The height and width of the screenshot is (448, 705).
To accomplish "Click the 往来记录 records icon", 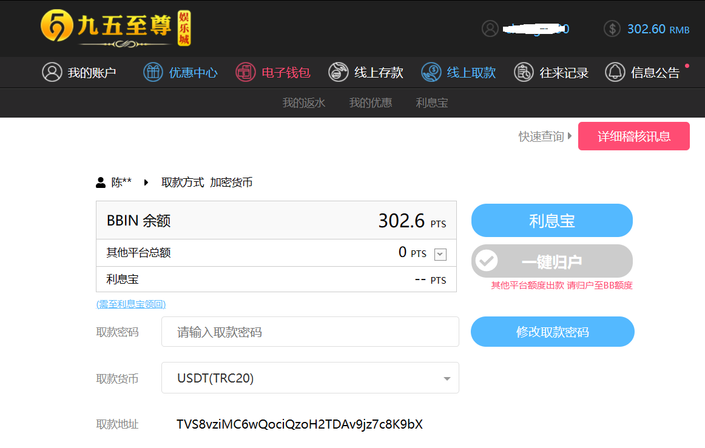I will tap(524, 72).
